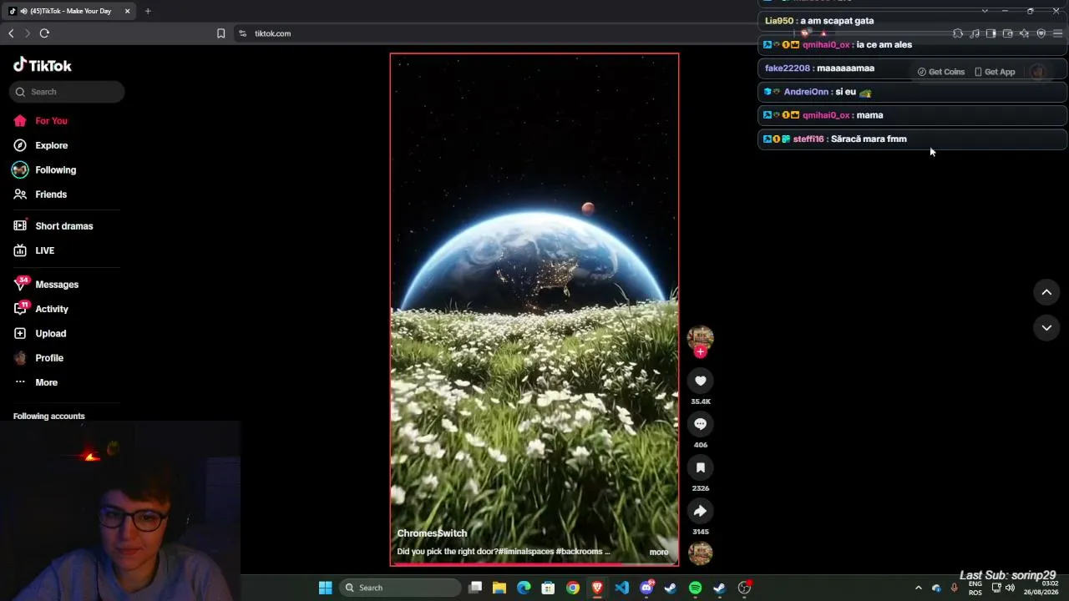Open the Explore page
Viewport: 1069px width, 601px height.
[41, 145]
